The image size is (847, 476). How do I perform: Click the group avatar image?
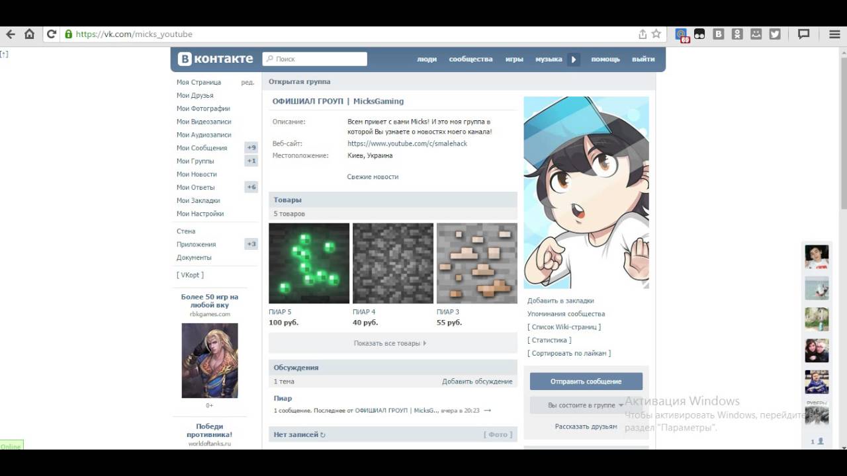[x=586, y=192]
